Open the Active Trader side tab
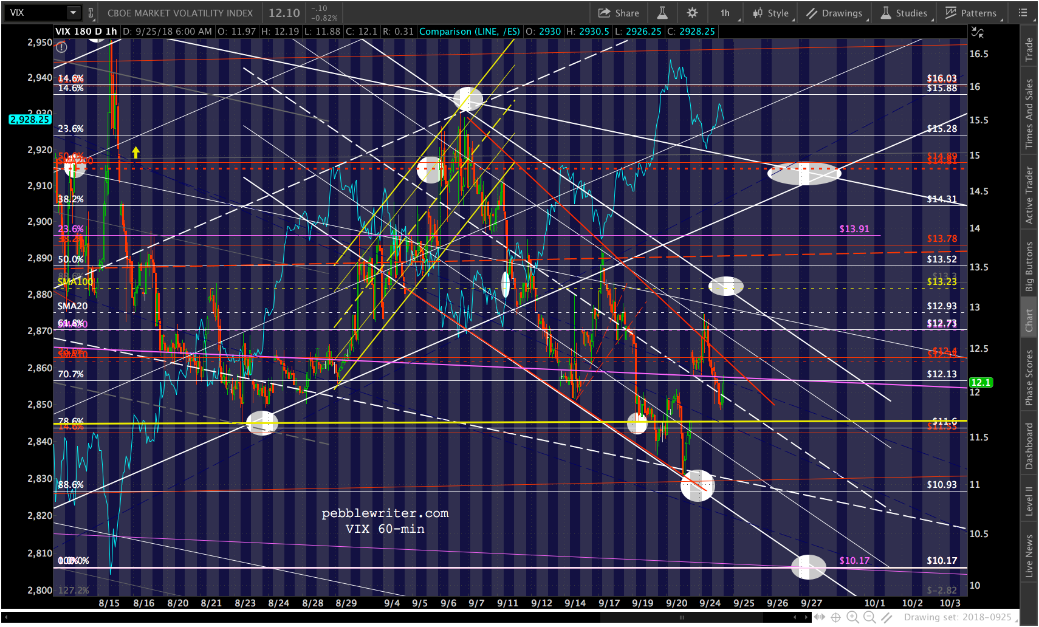 point(1029,195)
